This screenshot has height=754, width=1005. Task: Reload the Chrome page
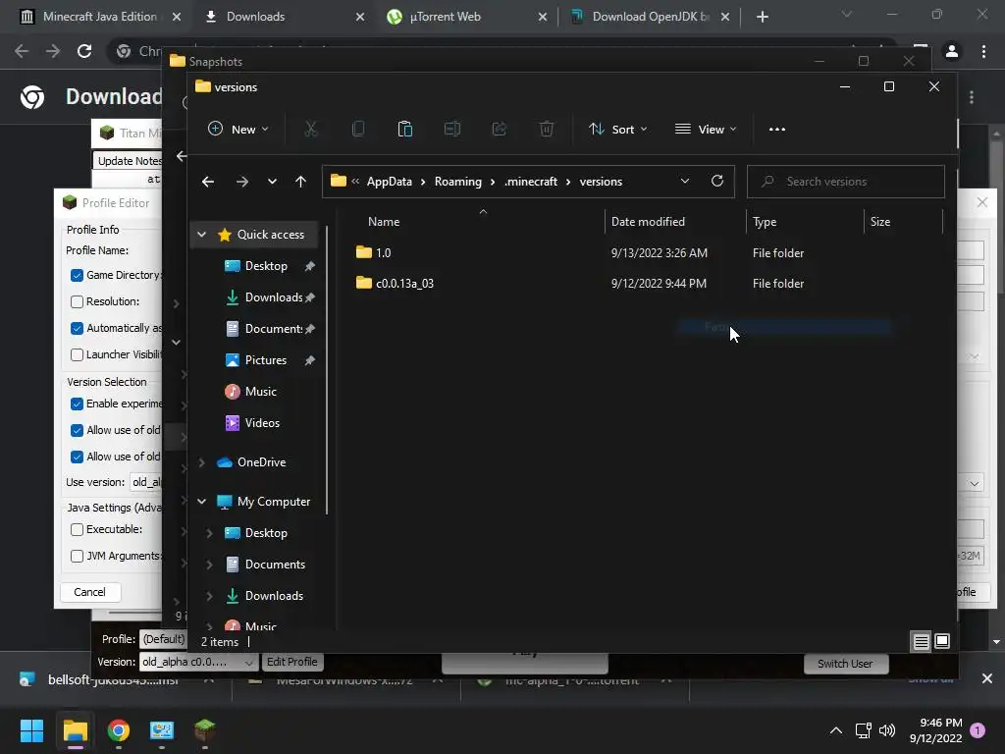[x=84, y=51]
